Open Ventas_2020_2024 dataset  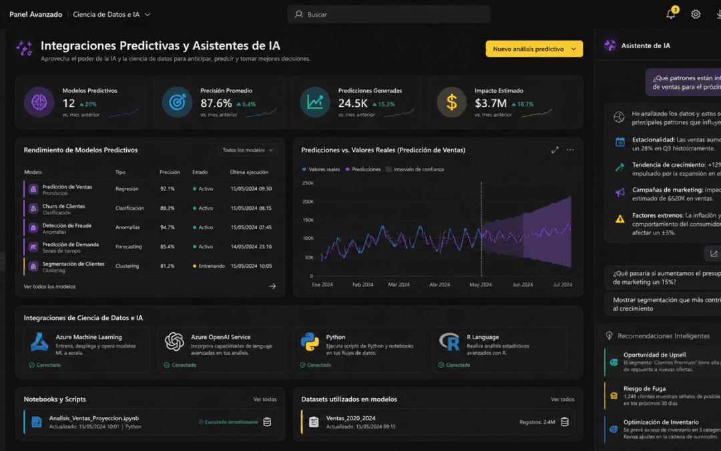click(x=350, y=418)
